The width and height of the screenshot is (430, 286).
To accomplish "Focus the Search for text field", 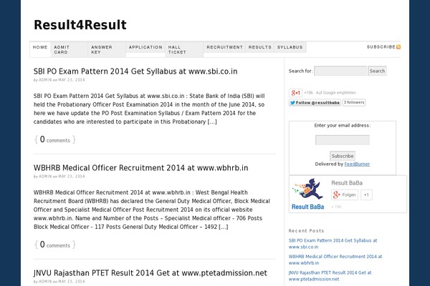I will click(340, 71).
